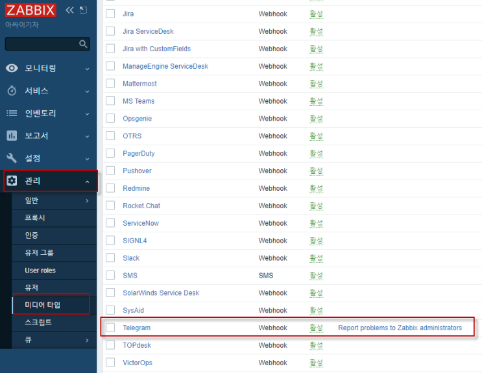Check the Telegram row checkbox
Image resolution: width=482 pixels, height=373 pixels.
coord(110,328)
